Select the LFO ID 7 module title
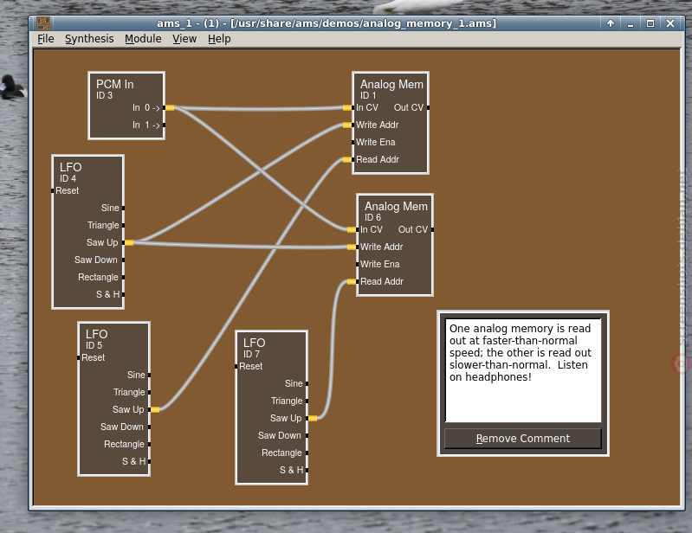692x533 pixels. [255, 343]
